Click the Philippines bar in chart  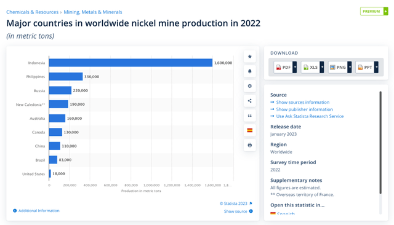[x=66, y=76]
